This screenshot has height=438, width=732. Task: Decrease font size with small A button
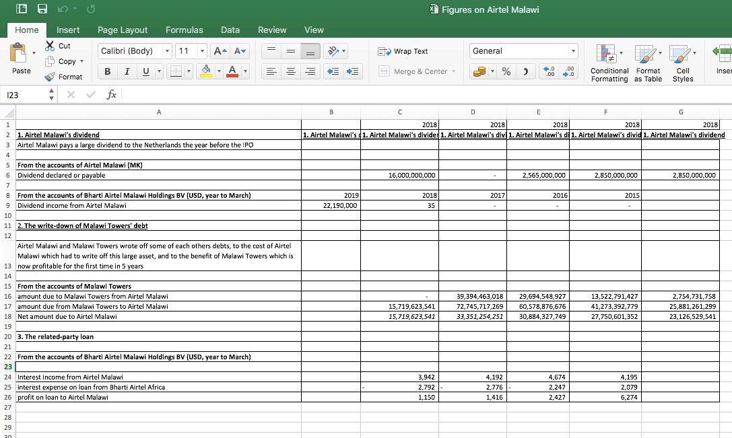tap(240, 51)
